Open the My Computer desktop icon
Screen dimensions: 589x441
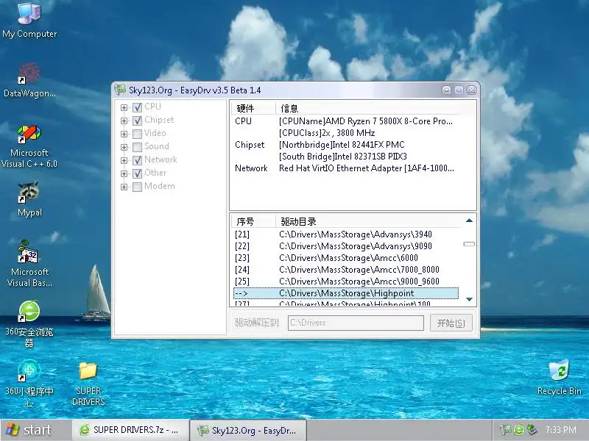29,20
